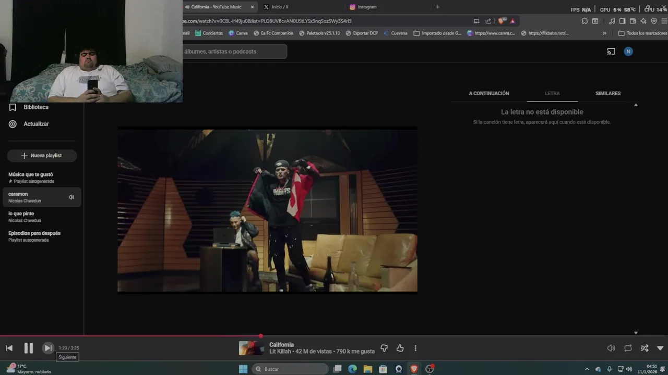Toggle the browser sidebar panel icon
Image resolution: width=668 pixels, height=375 pixels.
tap(622, 21)
